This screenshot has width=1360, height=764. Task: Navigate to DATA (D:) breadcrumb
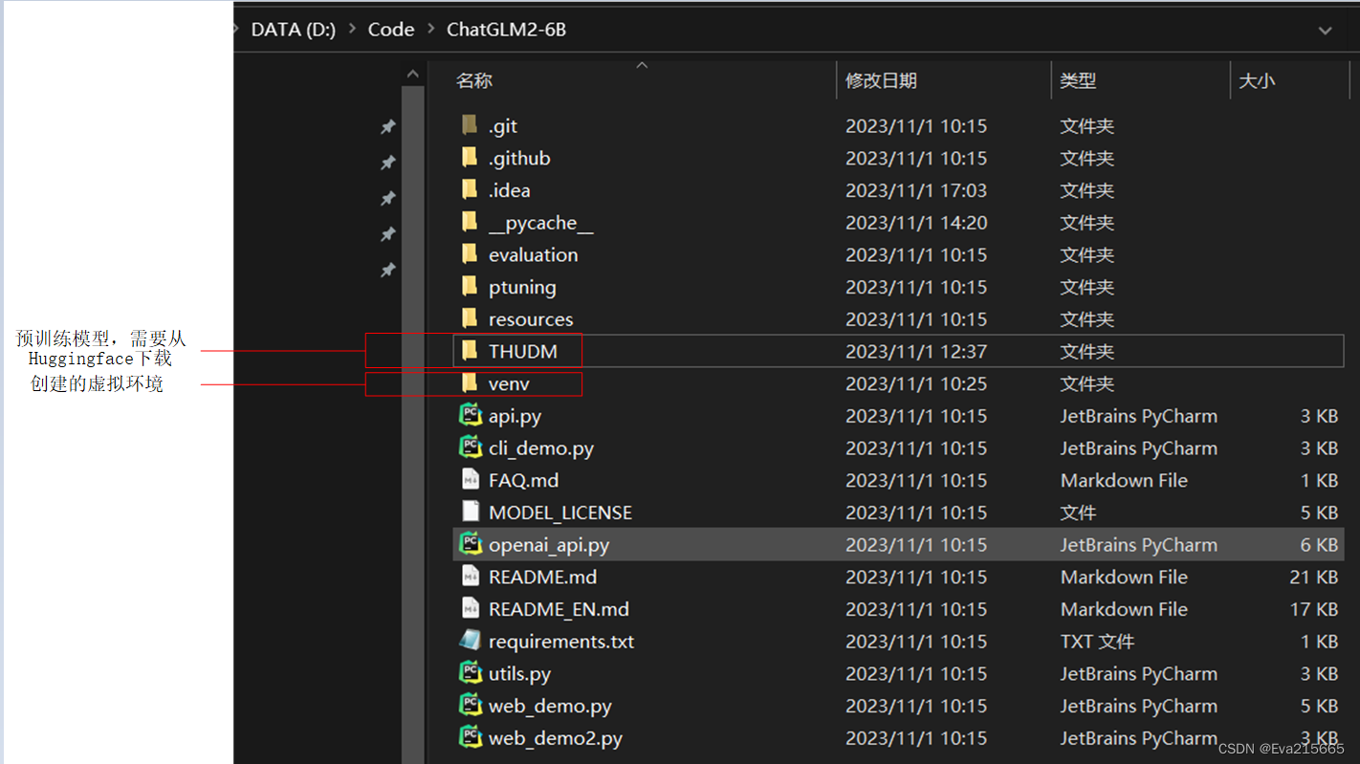coord(294,30)
